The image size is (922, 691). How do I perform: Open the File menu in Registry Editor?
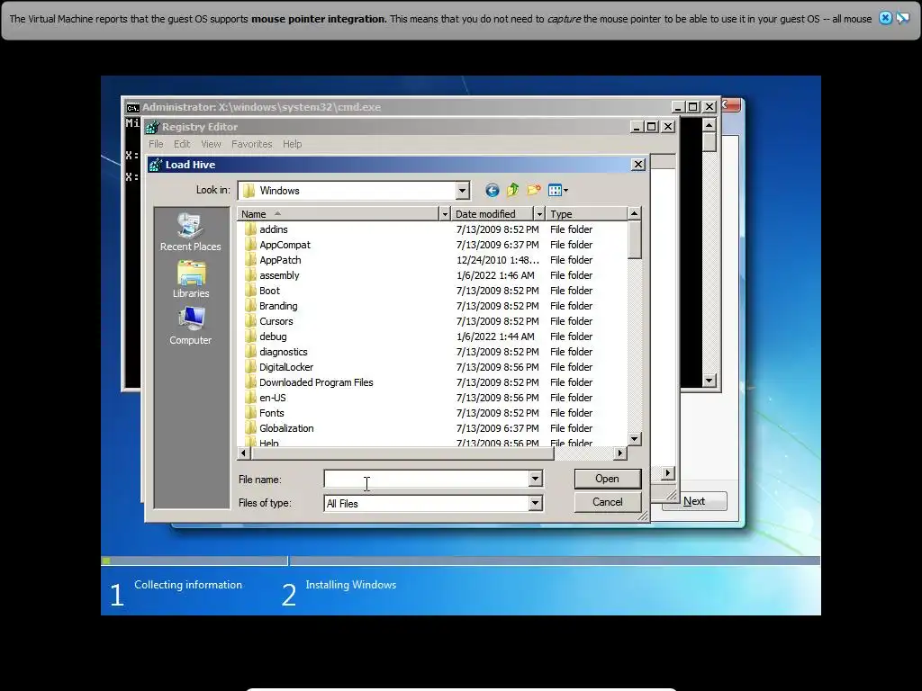tap(156, 144)
